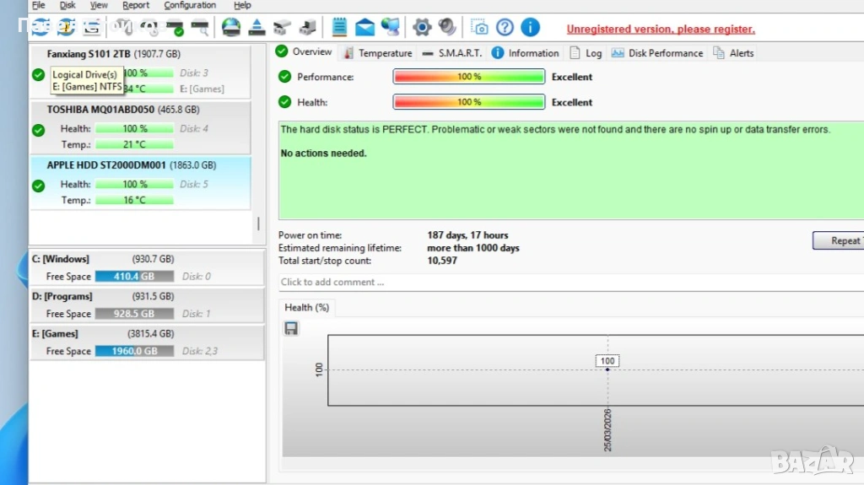Click the camera screenshot toolbar icon
The width and height of the screenshot is (864, 485).
pyautogui.click(x=479, y=28)
